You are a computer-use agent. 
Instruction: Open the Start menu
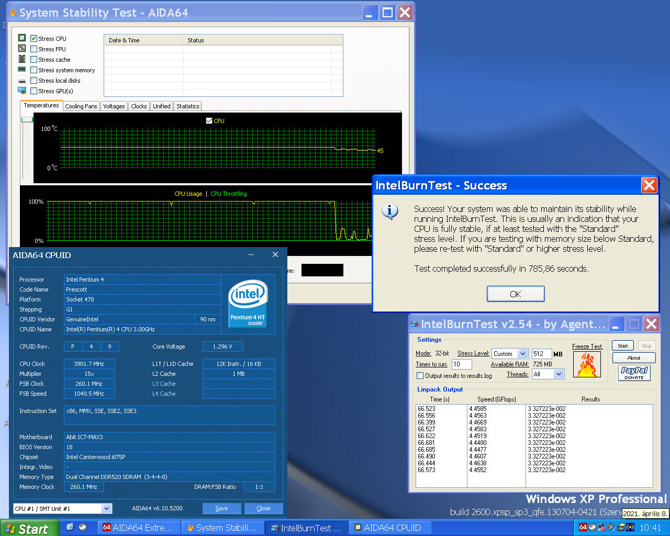tap(29, 528)
